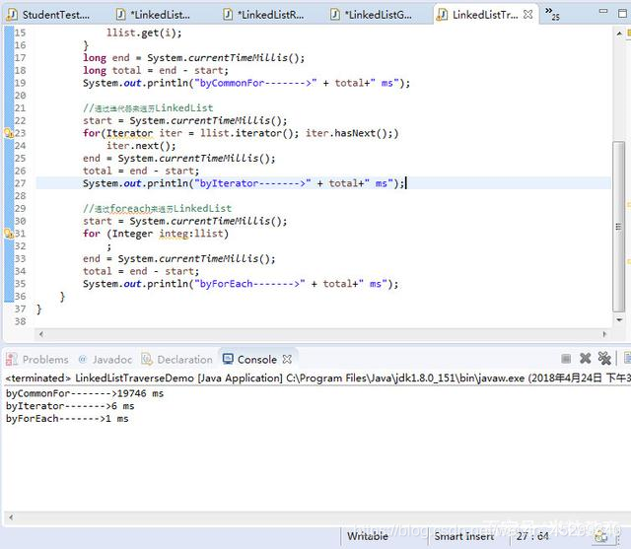Switch to the StudentTest editor tab
The height and width of the screenshot is (549, 631).
[x=48, y=15]
